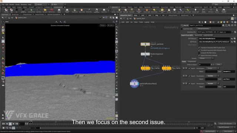The width and height of the screenshot is (237, 133).
Task: Open the File menu
Action: pyautogui.click(x=3, y=4)
